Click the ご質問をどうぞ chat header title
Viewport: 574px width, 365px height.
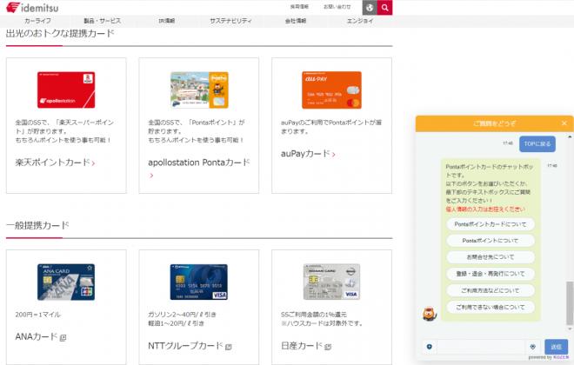coord(494,123)
